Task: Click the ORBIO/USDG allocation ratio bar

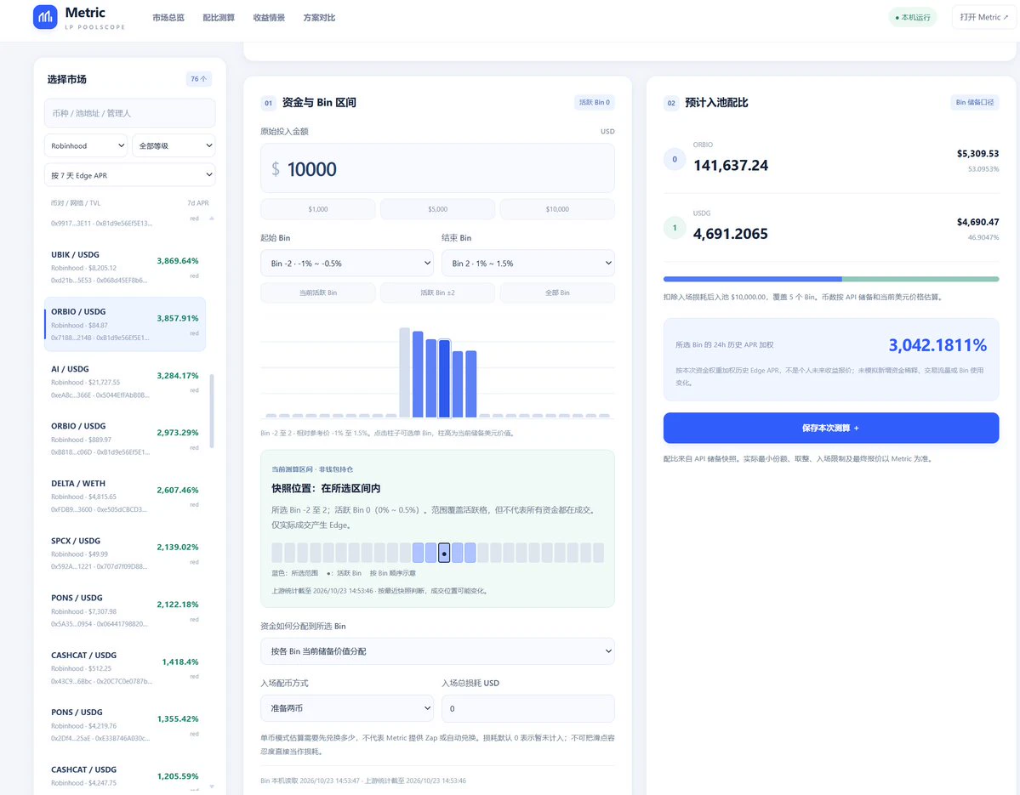Action: [830, 279]
